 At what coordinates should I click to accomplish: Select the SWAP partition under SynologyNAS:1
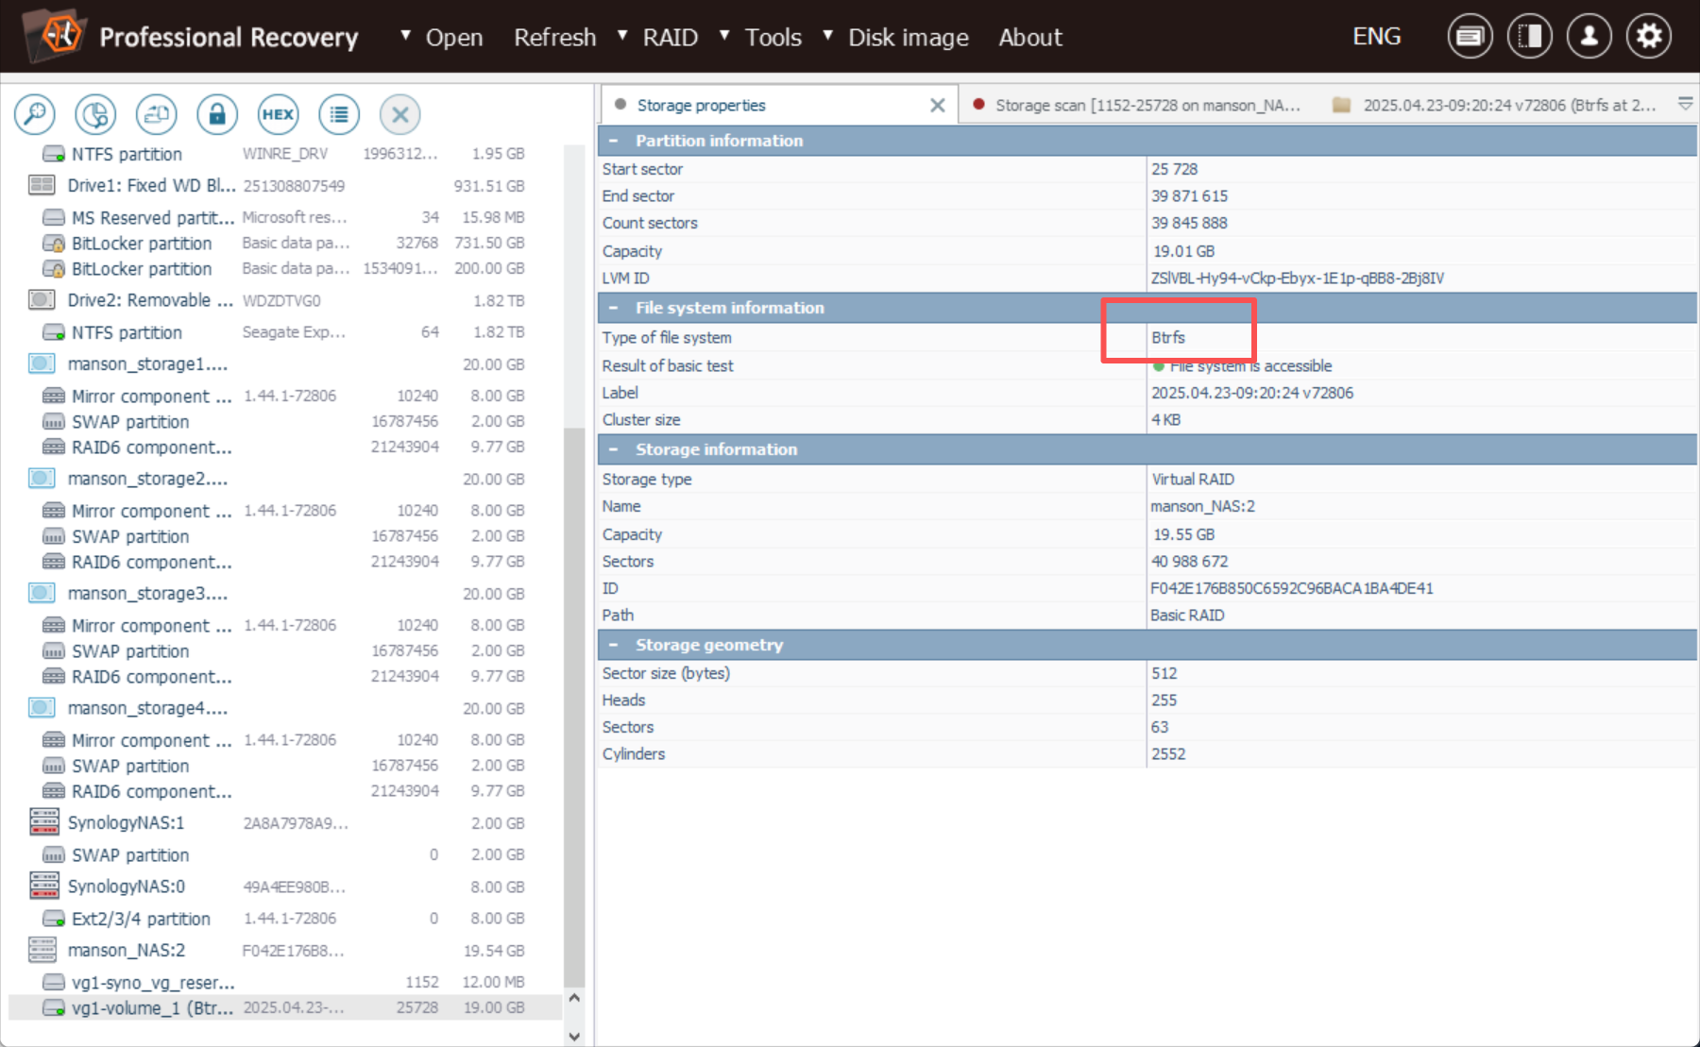284,854
